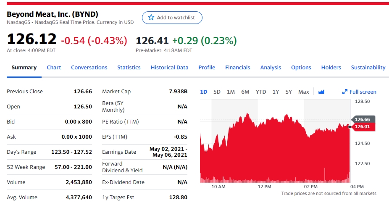This screenshot has width=389, height=216.
Task: Click the Avg. Volume value 4,377,640
Action: click(x=79, y=198)
